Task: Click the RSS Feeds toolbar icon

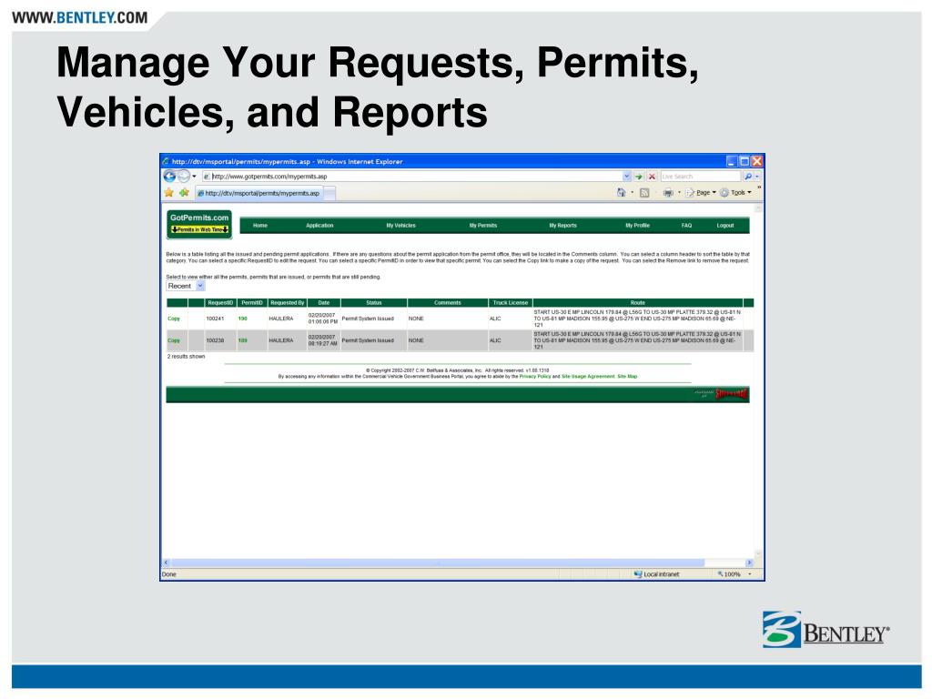Action: coord(644,193)
